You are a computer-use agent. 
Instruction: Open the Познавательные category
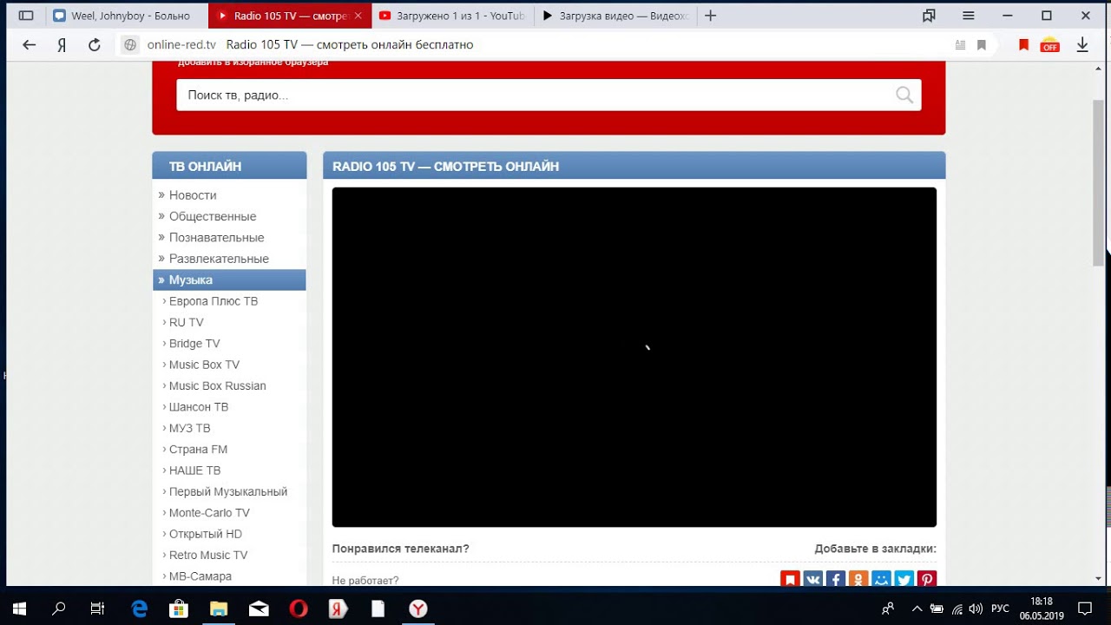click(216, 238)
